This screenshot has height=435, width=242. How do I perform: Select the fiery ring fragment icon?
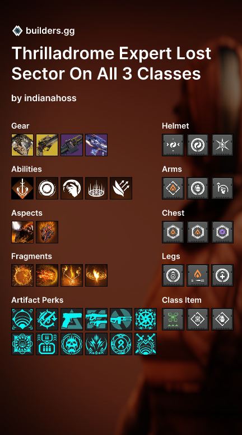click(22, 275)
